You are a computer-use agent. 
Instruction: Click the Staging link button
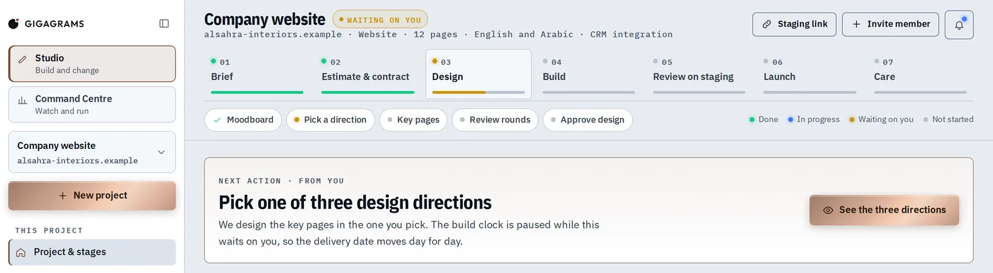tap(794, 24)
